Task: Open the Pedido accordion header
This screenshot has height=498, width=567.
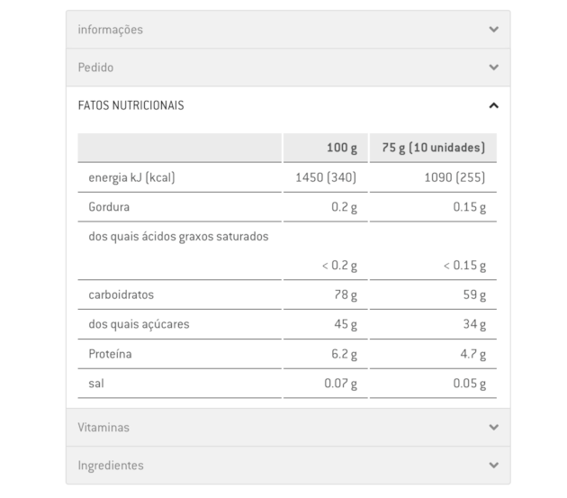Action: (288, 68)
